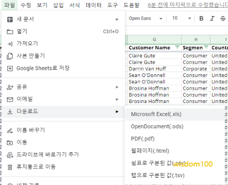Download as OpenDocument (.ods)
Viewport: 228px width, 185px height.
pos(175,127)
